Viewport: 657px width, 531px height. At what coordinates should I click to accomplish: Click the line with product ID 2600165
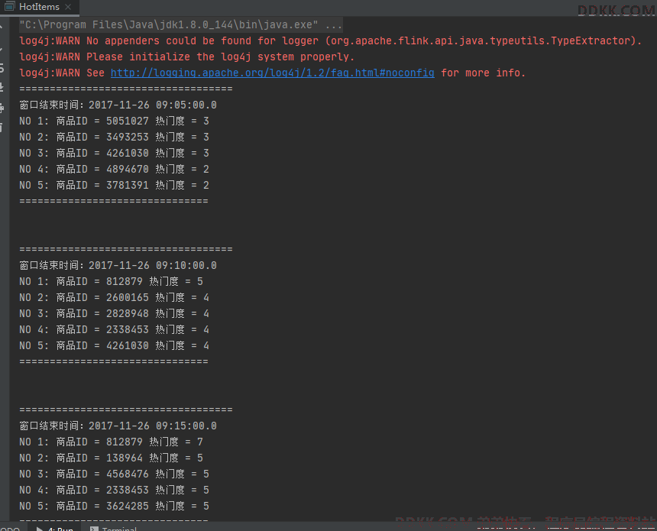tap(114, 298)
